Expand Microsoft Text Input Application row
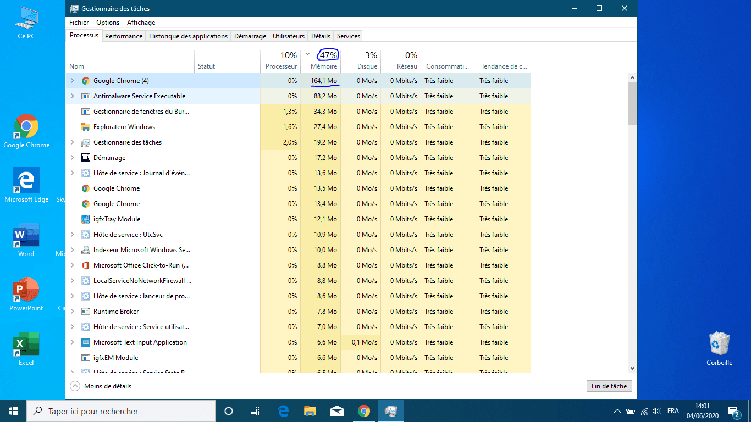751x422 pixels. pyautogui.click(x=72, y=342)
